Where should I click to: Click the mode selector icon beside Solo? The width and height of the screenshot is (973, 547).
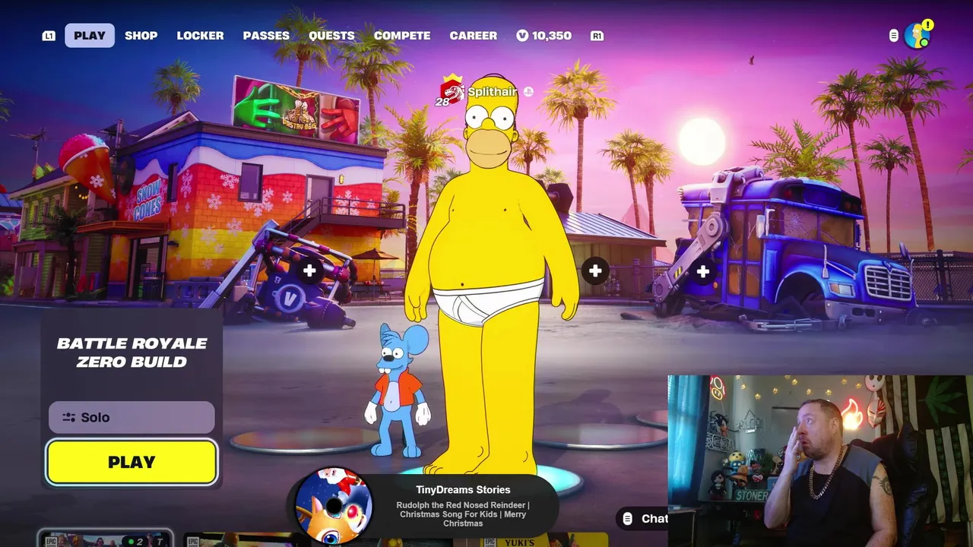coord(69,417)
